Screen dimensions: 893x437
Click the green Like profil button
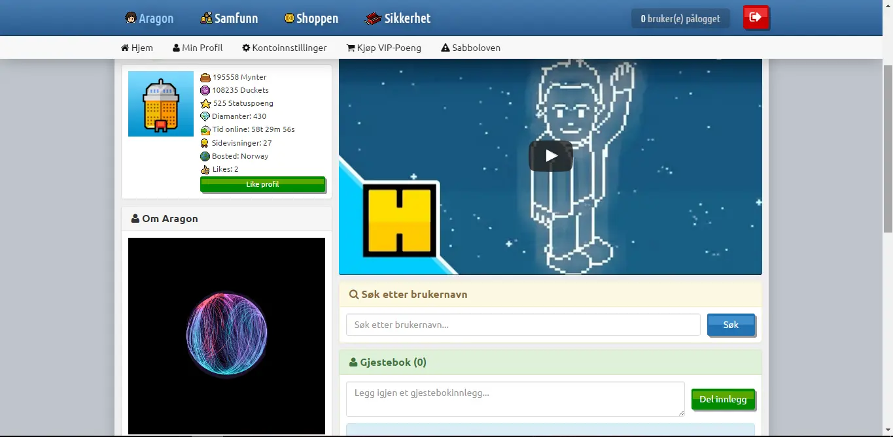262,184
